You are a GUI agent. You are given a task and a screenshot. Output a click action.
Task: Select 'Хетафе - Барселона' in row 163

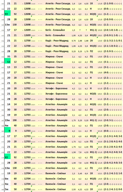click(56, 99)
